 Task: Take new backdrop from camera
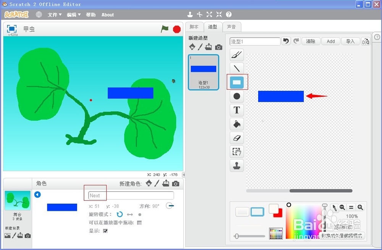tap(28, 235)
